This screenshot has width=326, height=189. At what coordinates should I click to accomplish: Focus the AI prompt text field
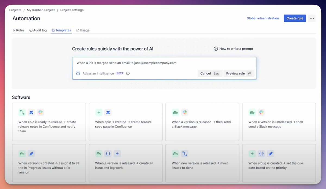[164, 63]
